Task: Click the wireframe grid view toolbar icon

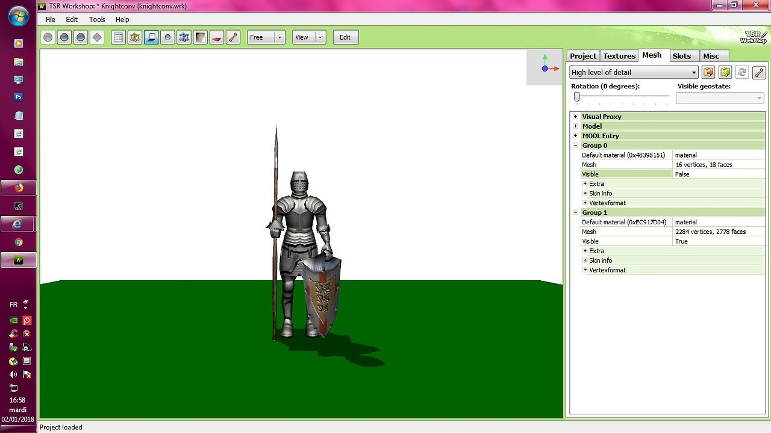Action: tap(119, 37)
